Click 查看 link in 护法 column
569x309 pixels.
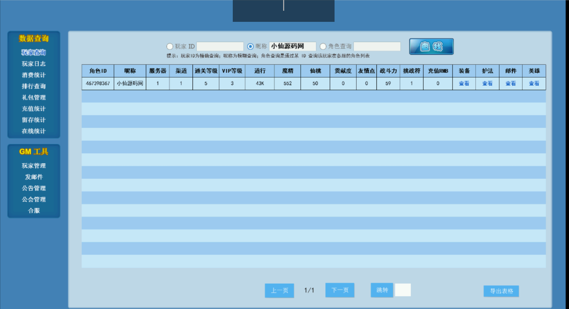pyautogui.click(x=487, y=83)
